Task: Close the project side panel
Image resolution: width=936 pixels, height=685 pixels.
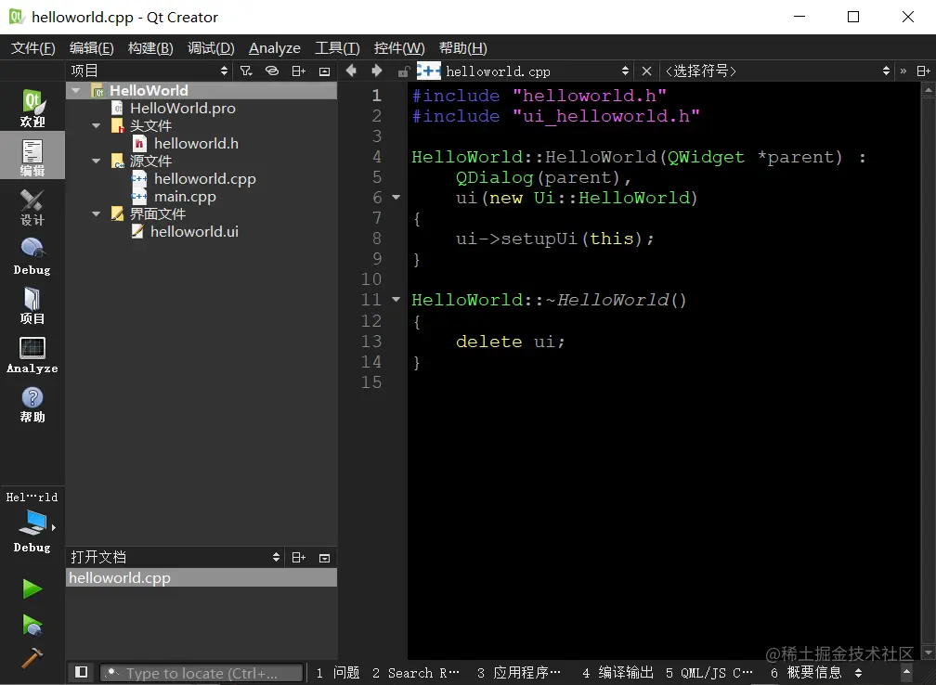Action: click(325, 71)
